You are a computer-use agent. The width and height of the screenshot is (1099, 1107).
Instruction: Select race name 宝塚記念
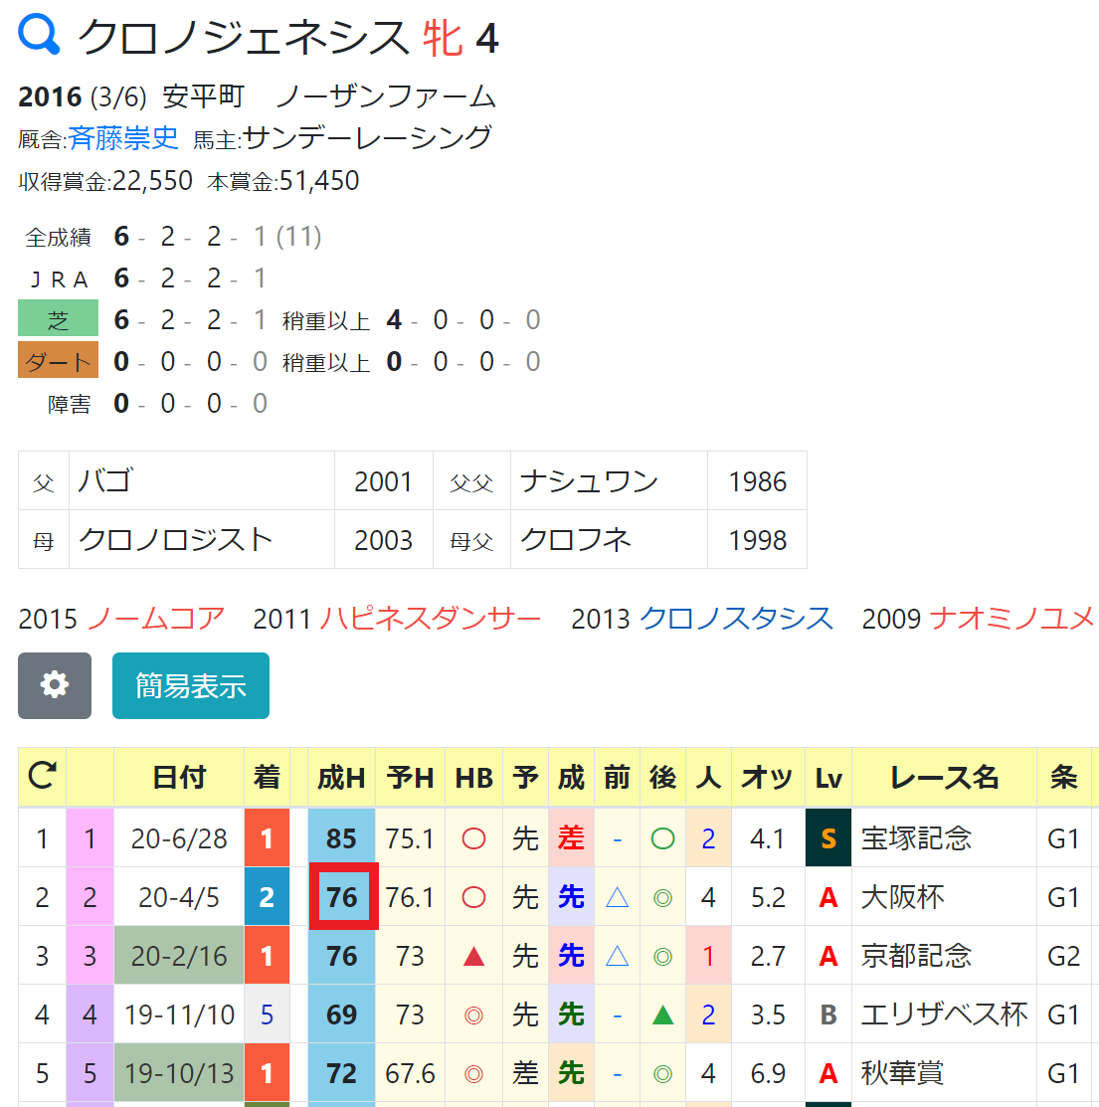coord(916,838)
